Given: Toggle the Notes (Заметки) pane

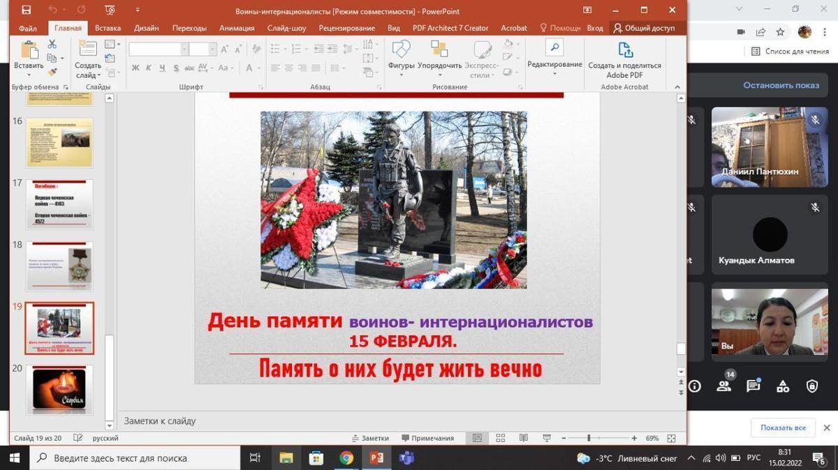Looking at the screenshot, I should [369, 438].
